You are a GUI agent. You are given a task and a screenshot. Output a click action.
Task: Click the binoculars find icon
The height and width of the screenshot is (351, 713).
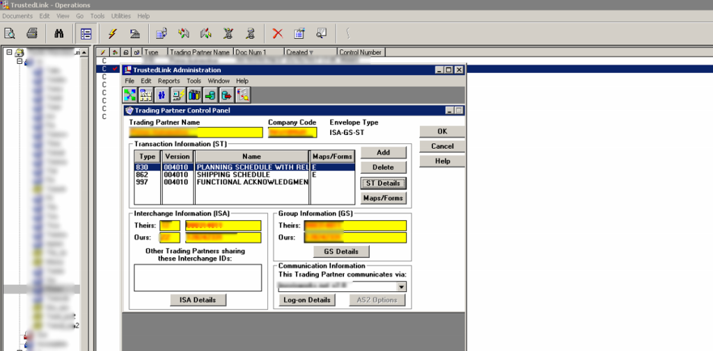tap(59, 33)
